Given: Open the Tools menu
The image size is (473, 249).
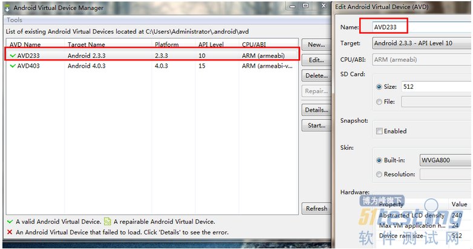Looking at the screenshot, I should point(14,20).
